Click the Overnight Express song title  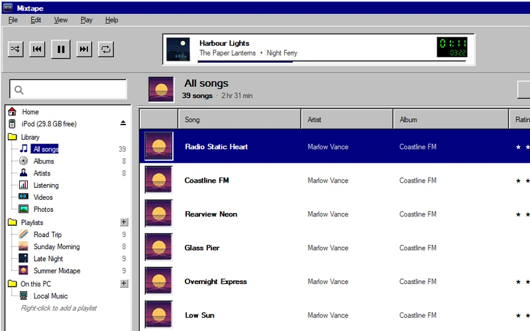(x=216, y=282)
